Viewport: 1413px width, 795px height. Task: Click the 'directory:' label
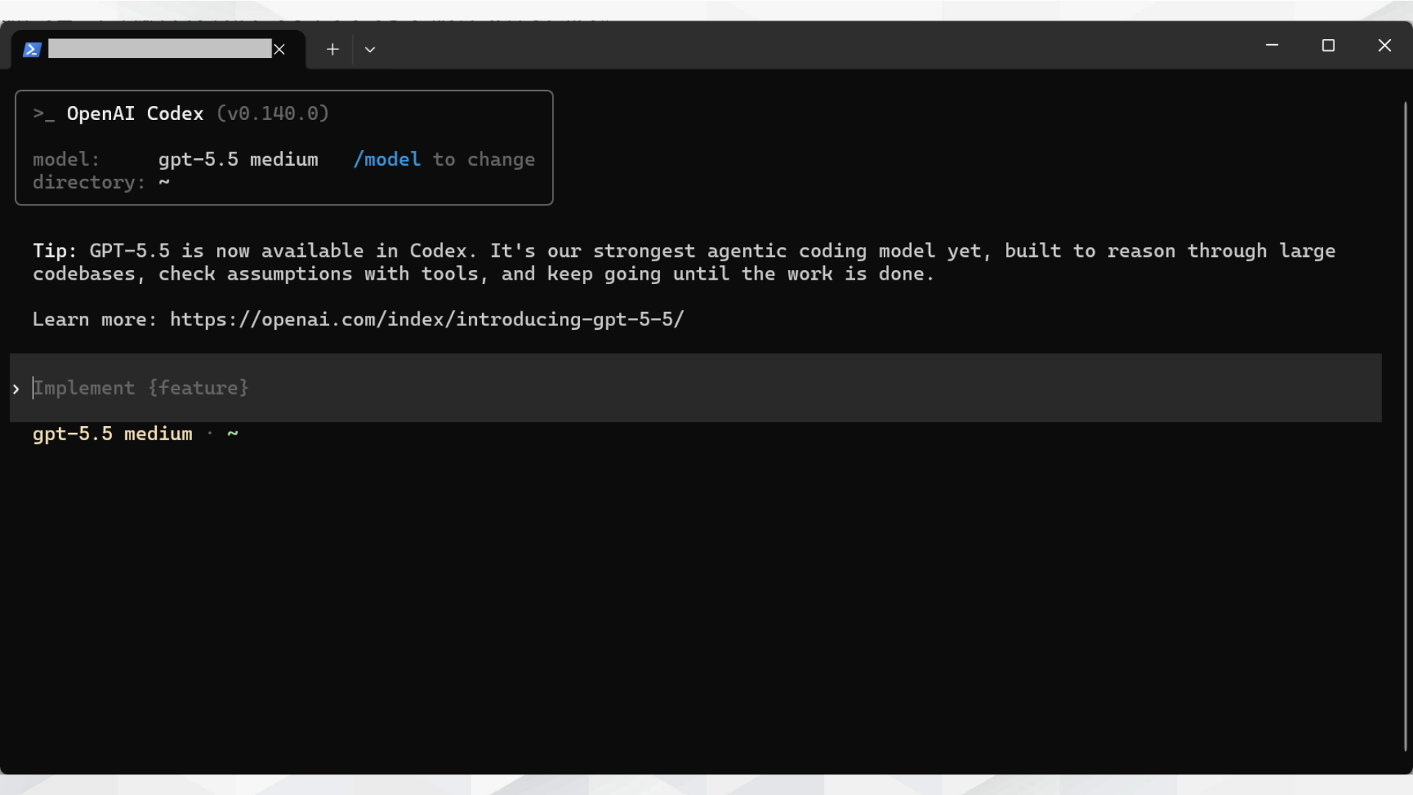[89, 183]
